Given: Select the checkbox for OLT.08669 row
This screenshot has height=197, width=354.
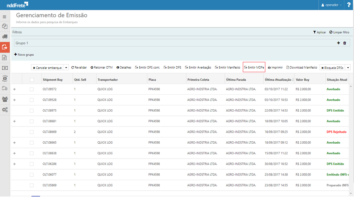Looking at the screenshot, I should coord(32,132).
